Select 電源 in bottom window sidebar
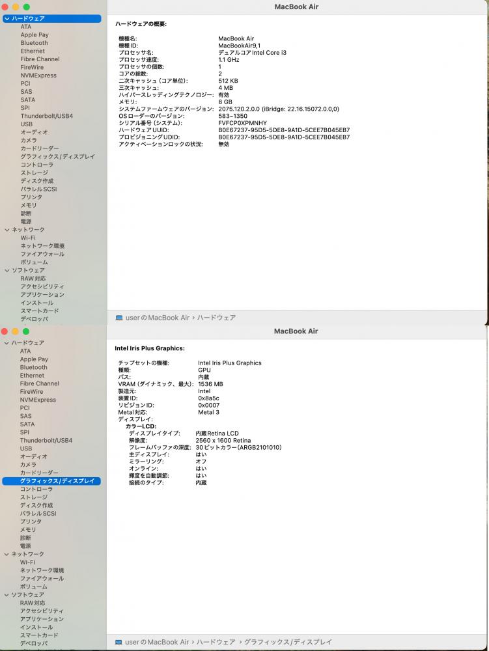This screenshot has width=489, height=651. pos(25,546)
